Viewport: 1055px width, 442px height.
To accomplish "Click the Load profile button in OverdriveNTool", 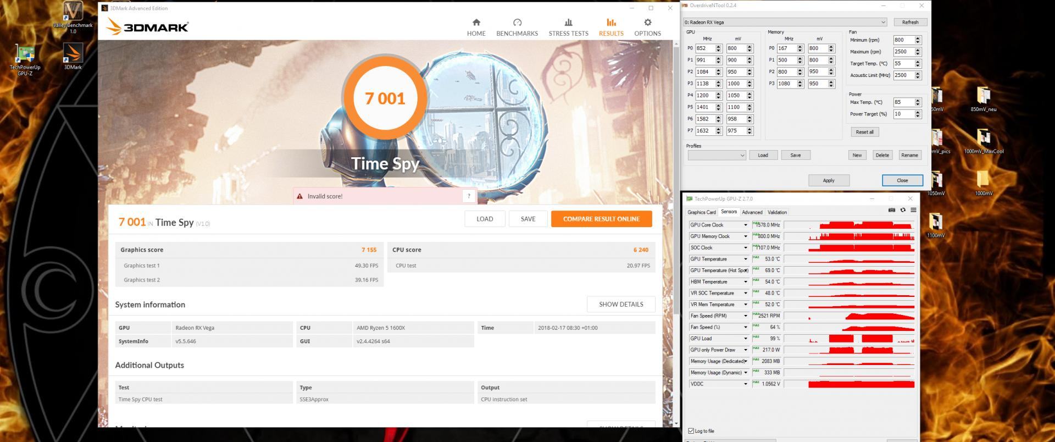I will (763, 155).
